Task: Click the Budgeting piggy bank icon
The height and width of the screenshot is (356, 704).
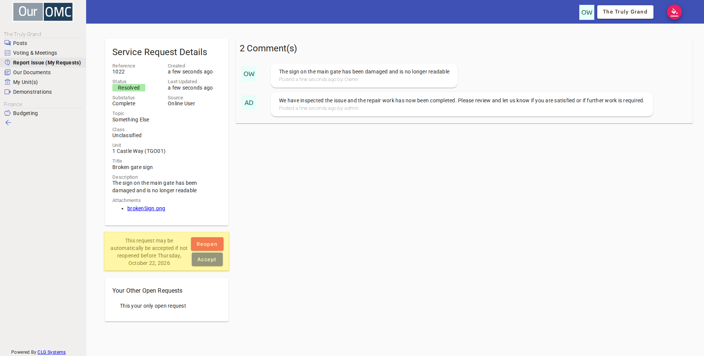Action: (7, 113)
